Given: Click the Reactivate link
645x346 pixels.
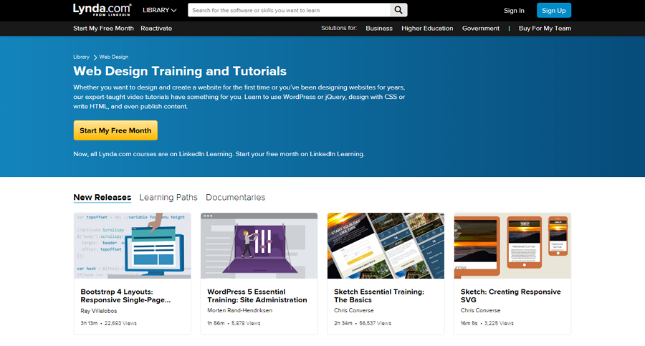Looking at the screenshot, I should tap(156, 29).
